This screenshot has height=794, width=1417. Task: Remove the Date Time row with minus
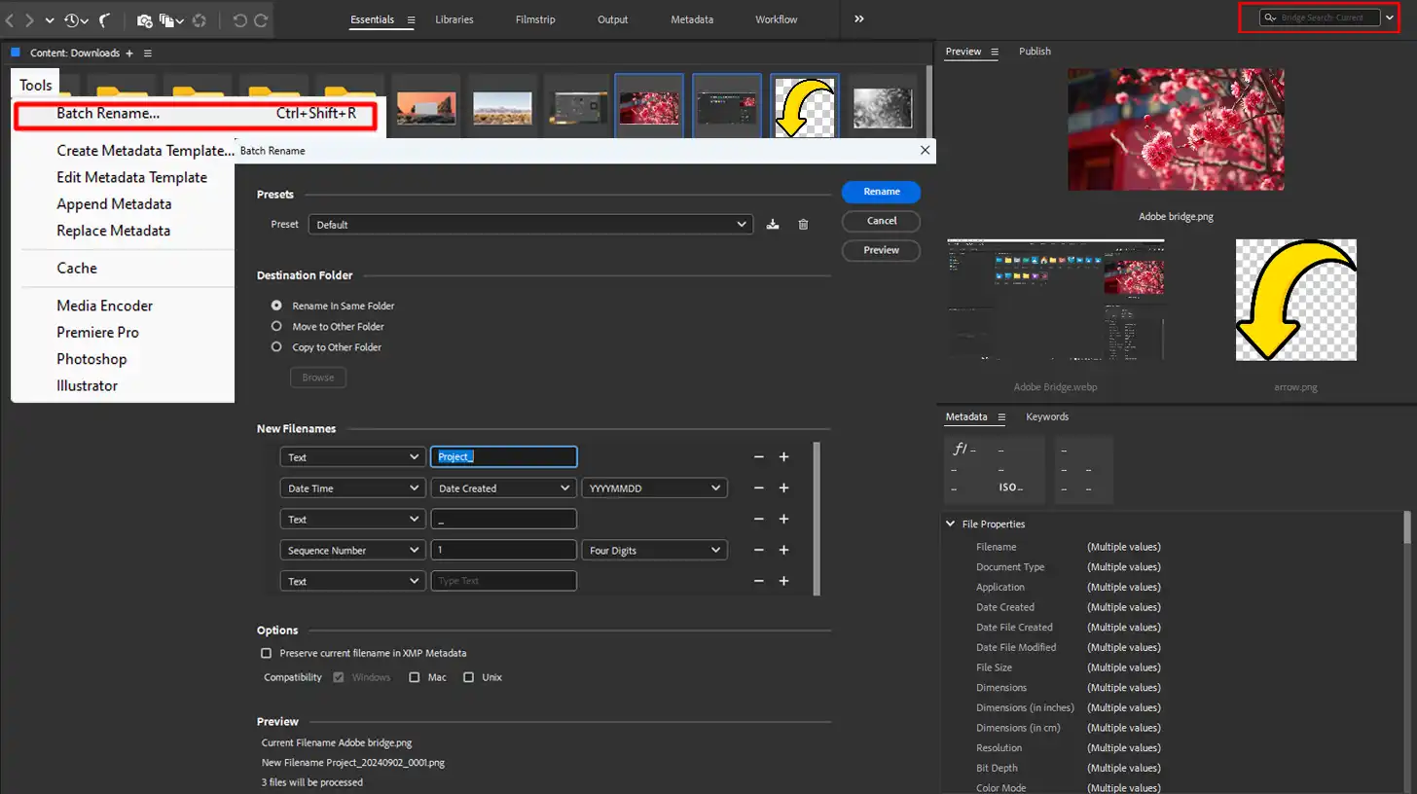click(x=759, y=488)
